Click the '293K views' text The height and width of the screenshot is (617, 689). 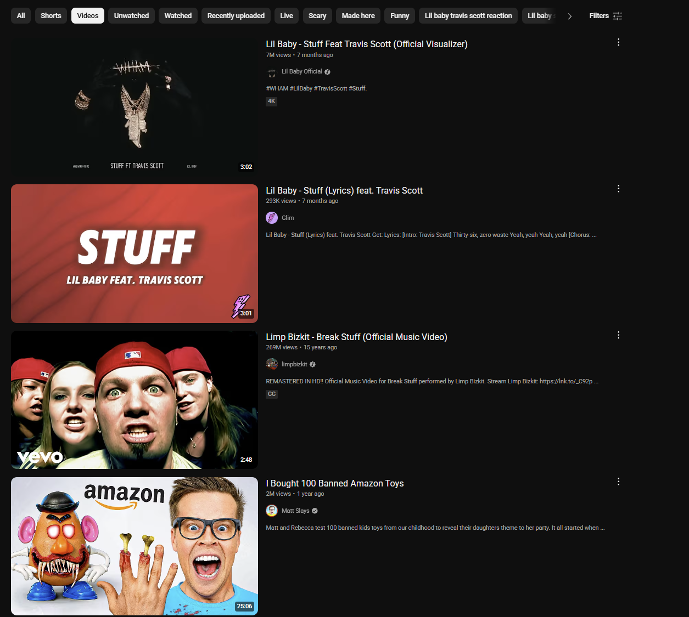(x=281, y=201)
